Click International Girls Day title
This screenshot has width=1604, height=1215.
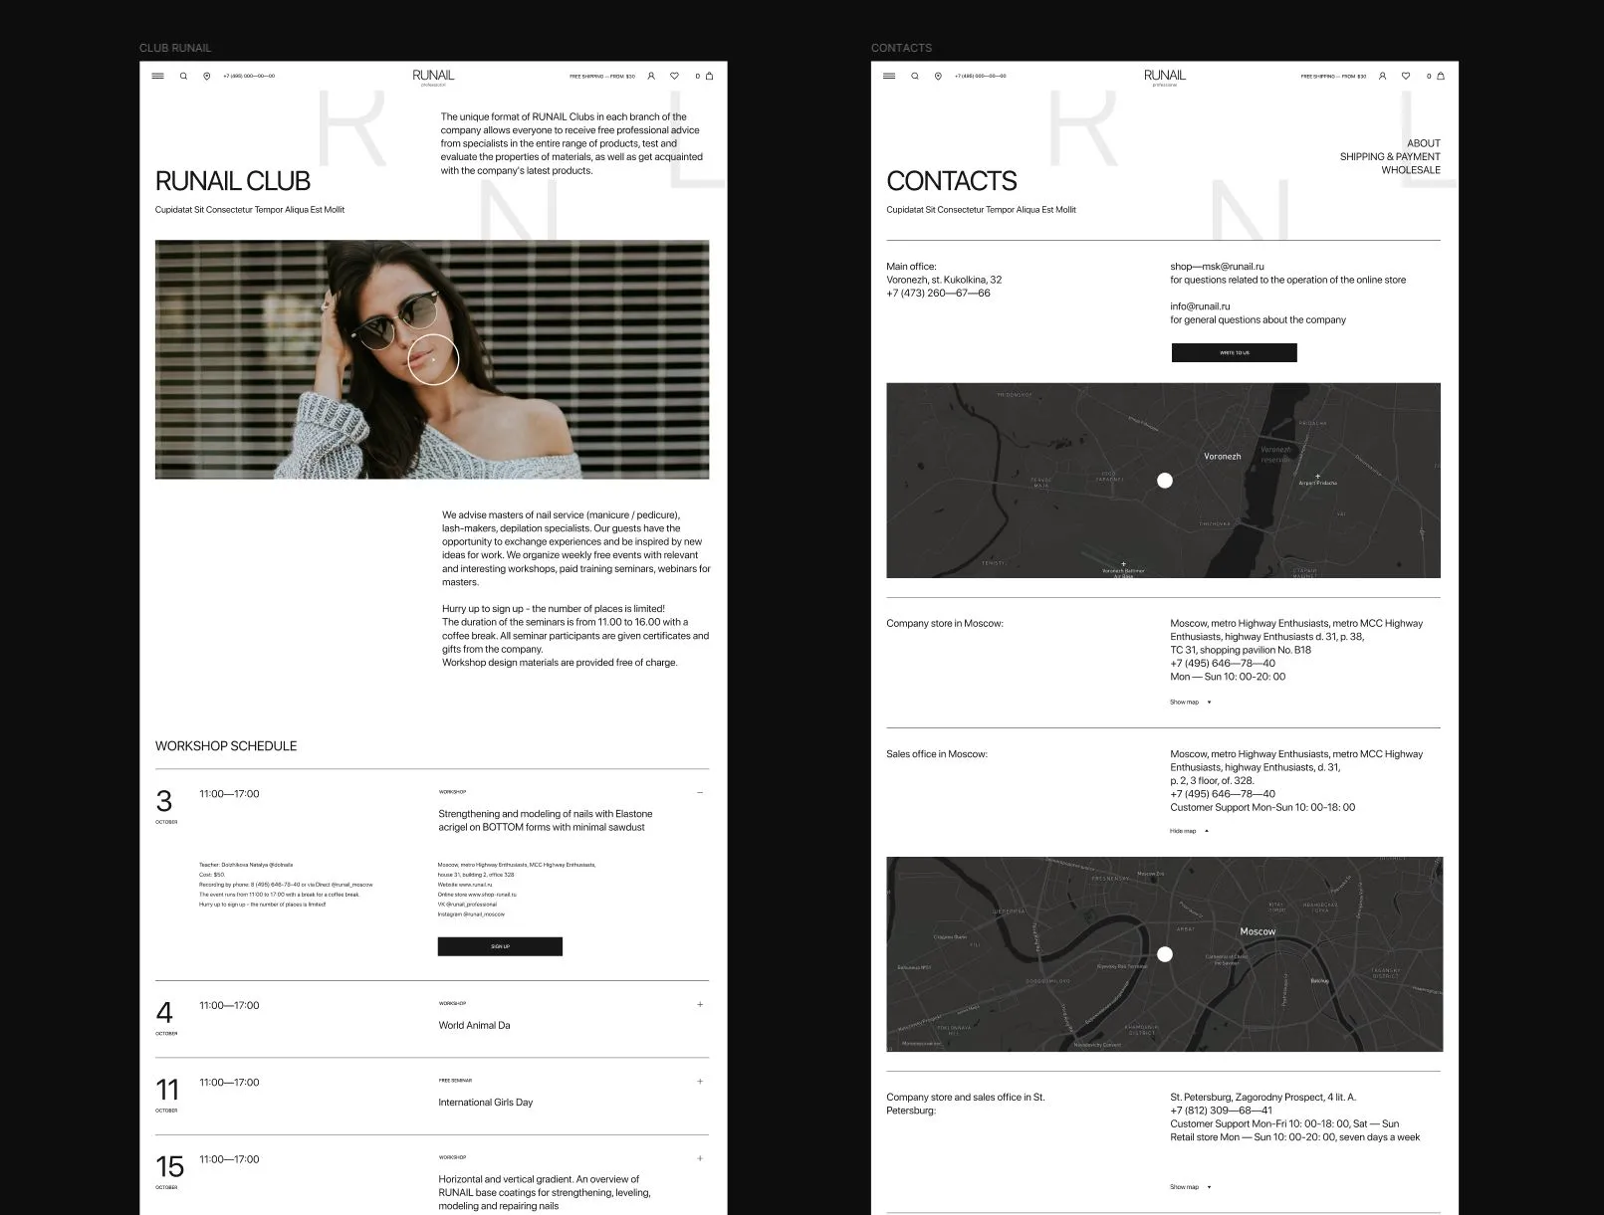486,1103
